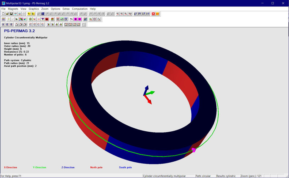This screenshot has width=289, height=178.
Task: Click the multicolor palette grid icon
Action: [21, 19]
